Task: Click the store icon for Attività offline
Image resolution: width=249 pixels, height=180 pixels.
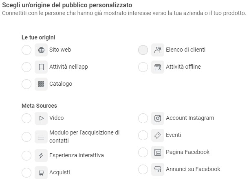Action: (x=158, y=67)
